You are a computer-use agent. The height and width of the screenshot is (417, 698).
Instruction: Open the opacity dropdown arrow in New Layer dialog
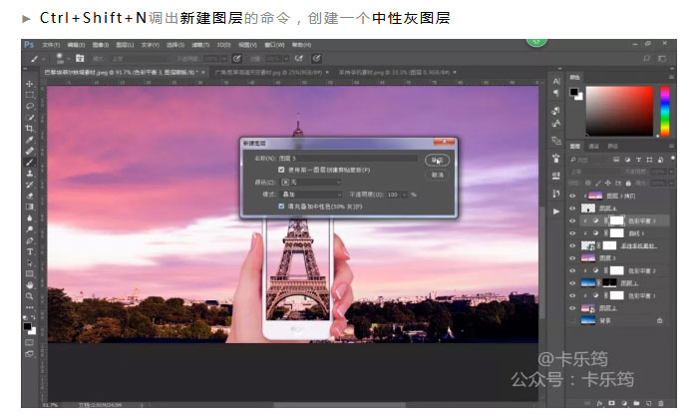(404, 195)
